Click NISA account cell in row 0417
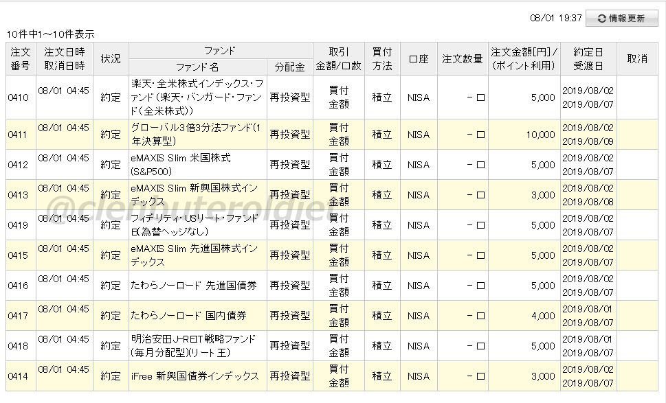 pos(419,316)
